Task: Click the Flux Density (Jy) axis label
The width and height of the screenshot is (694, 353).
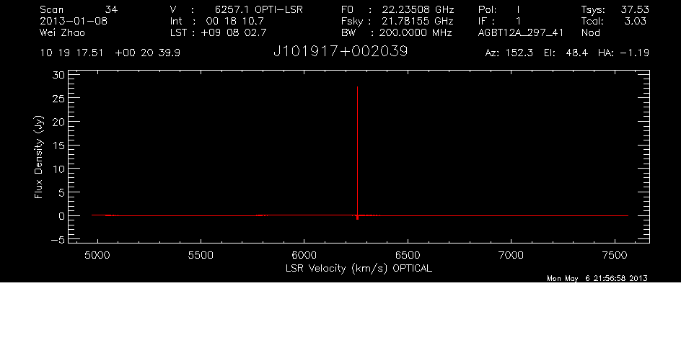Action: pos(39,156)
